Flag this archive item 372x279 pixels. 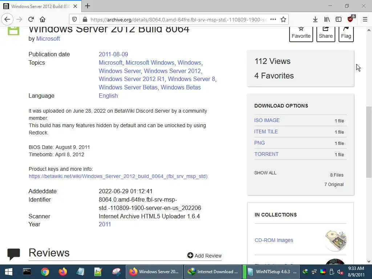tap(346, 34)
